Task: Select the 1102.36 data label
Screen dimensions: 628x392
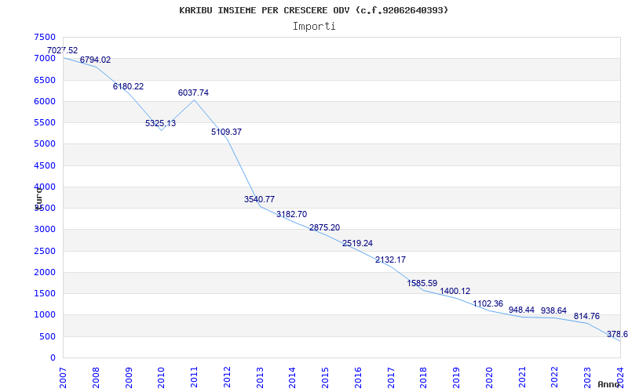Action: (487, 303)
